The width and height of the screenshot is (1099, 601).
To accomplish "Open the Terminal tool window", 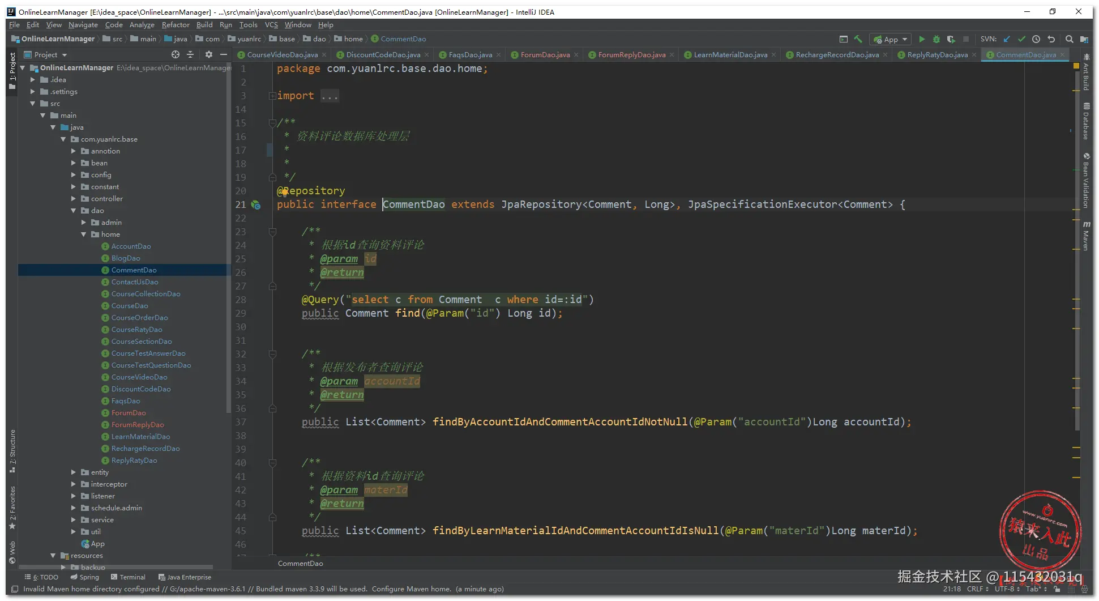I will (x=129, y=577).
